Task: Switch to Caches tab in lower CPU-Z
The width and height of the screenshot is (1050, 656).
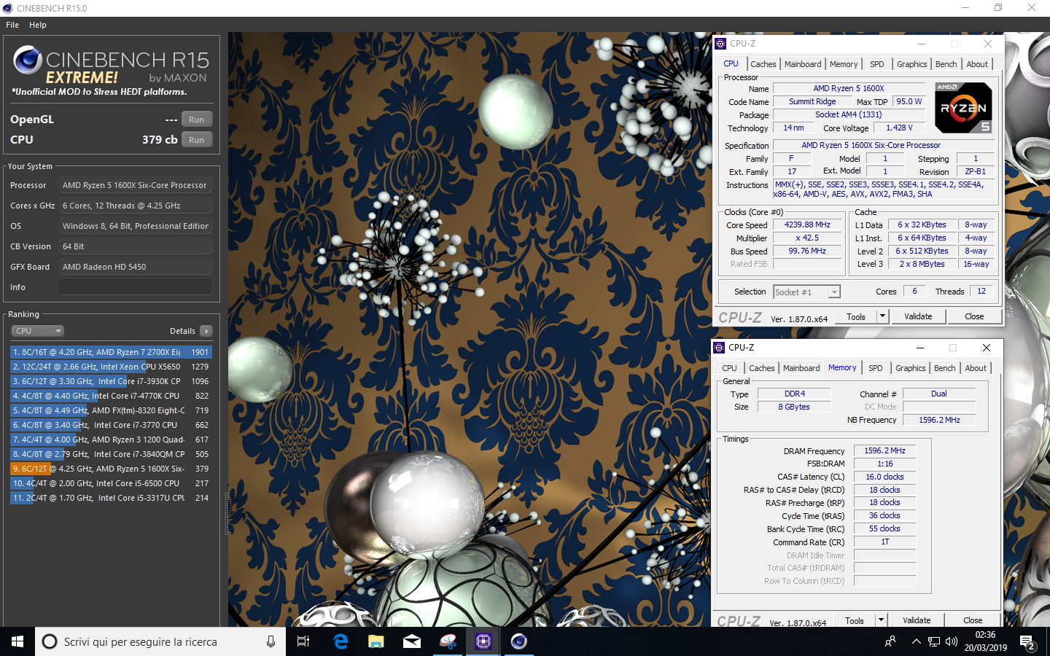Action: pyautogui.click(x=762, y=368)
